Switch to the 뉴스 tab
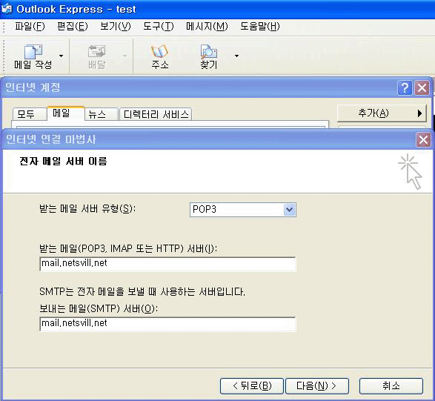The height and width of the screenshot is (401, 435). point(102,114)
